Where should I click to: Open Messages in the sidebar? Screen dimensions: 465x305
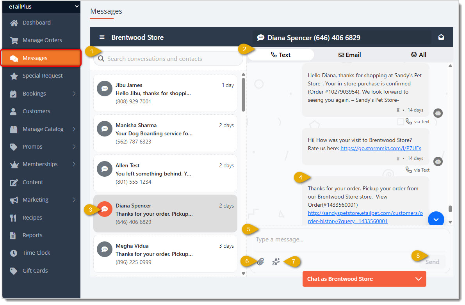coord(41,58)
